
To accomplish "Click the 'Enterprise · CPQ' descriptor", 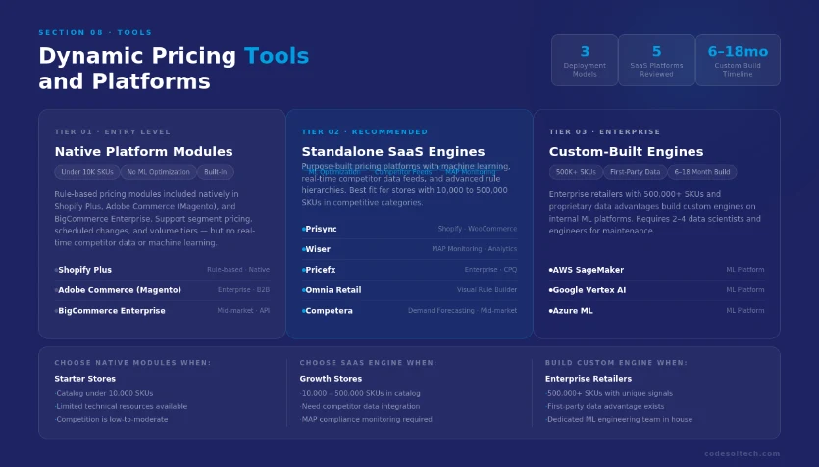I will [491, 270].
